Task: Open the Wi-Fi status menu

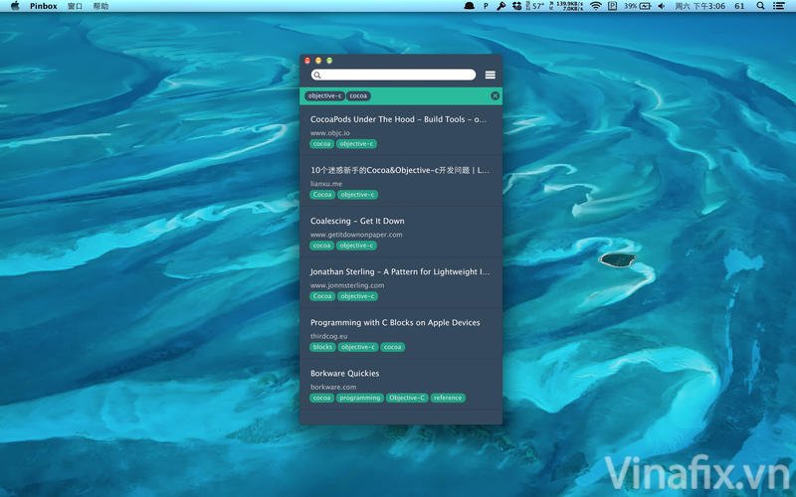Action: pos(596,6)
